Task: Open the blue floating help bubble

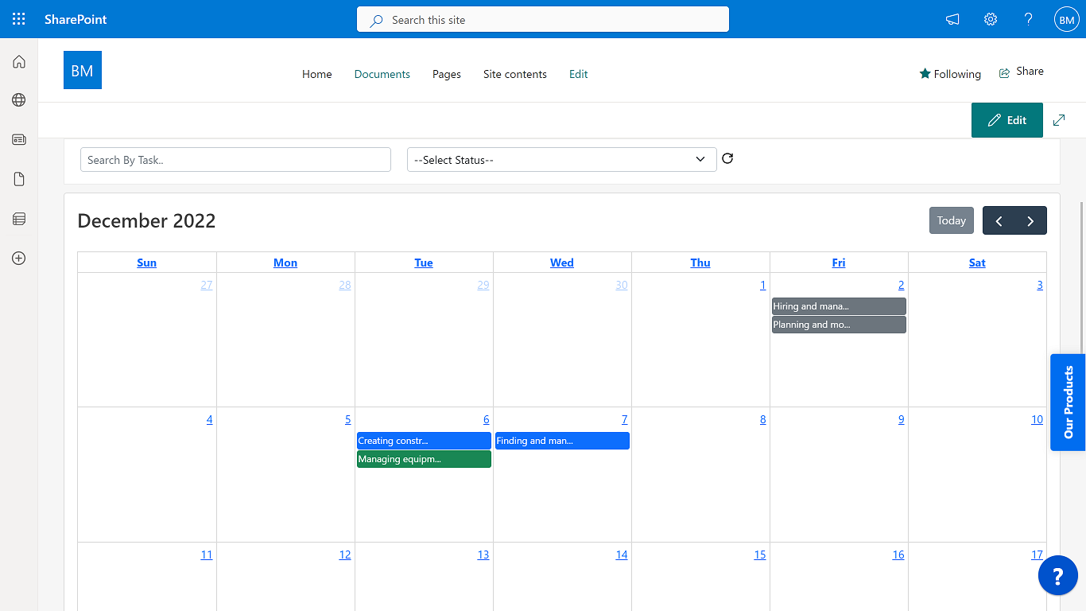Action: coord(1058,575)
